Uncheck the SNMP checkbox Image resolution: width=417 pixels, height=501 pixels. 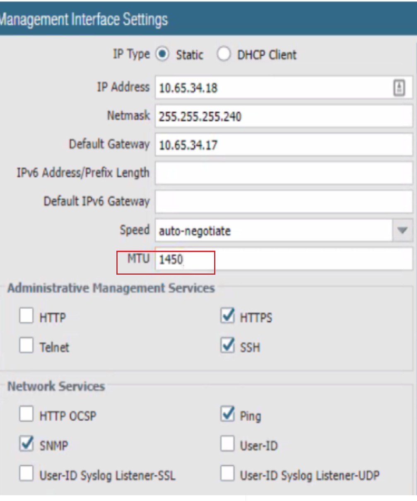tap(26, 445)
